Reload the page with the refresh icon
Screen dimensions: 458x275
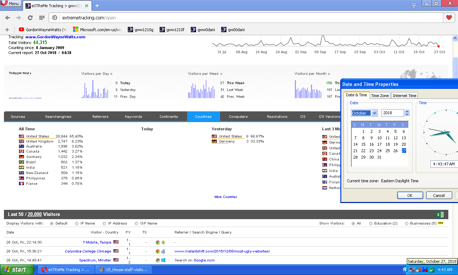(30, 18)
